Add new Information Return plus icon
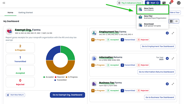The width and height of the screenshot is (184, 104). (167, 59)
